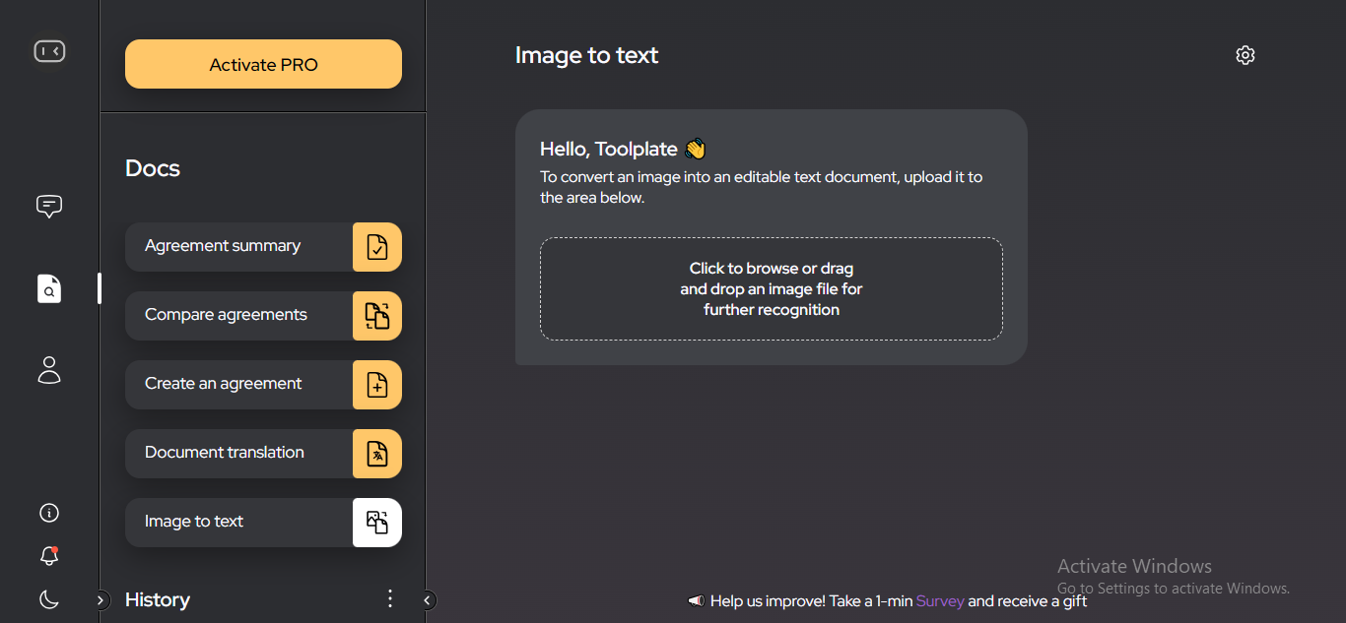Select Document translation menu item
1346x623 pixels.
tap(263, 454)
